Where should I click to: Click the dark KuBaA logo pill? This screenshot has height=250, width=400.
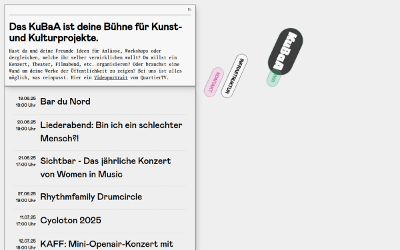pos(285,51)
